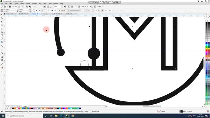The width and height of the screenshot is (210, 118).
Task: Click the horizontal scrollbar thumb
Action: click(152, 106)
